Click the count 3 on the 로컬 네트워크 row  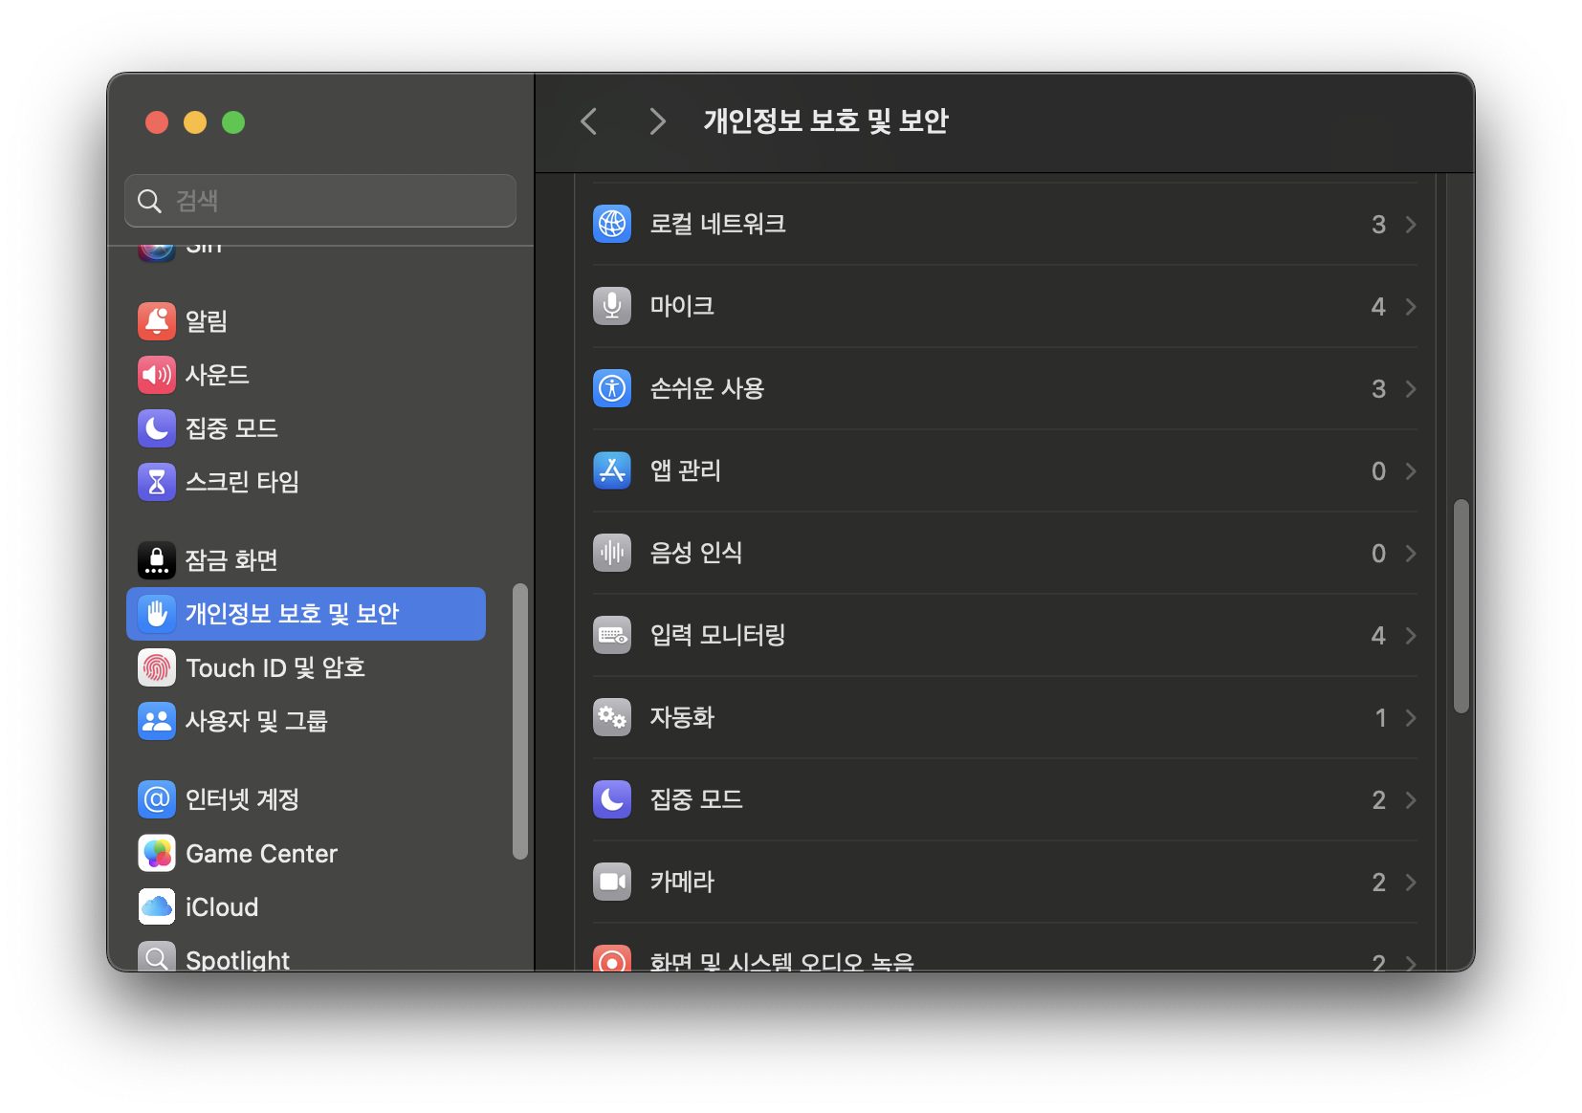click(1378, 224)
